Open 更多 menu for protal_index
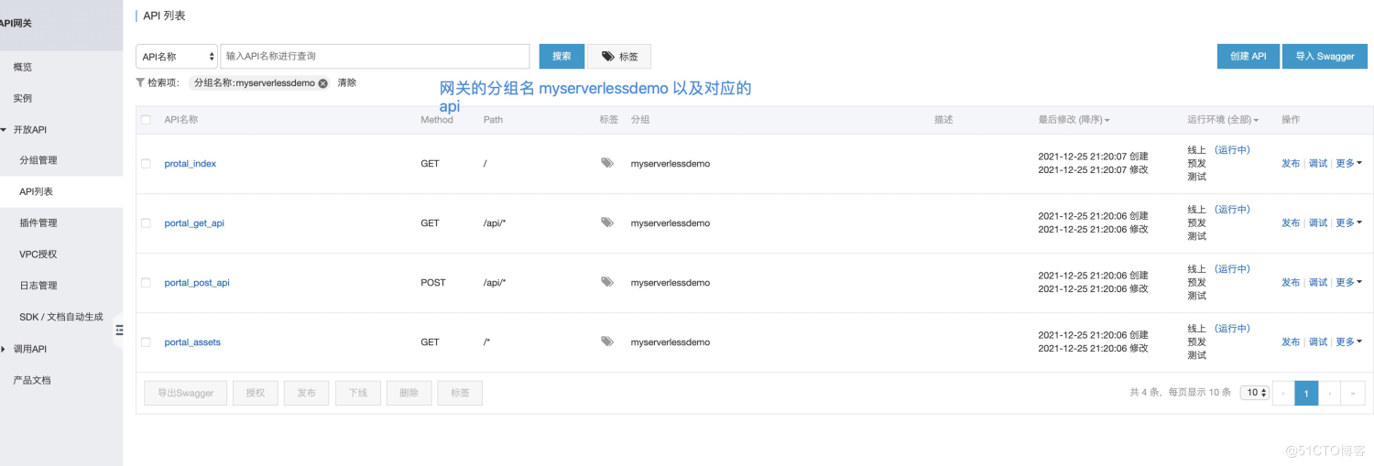 pos(1348,163)
